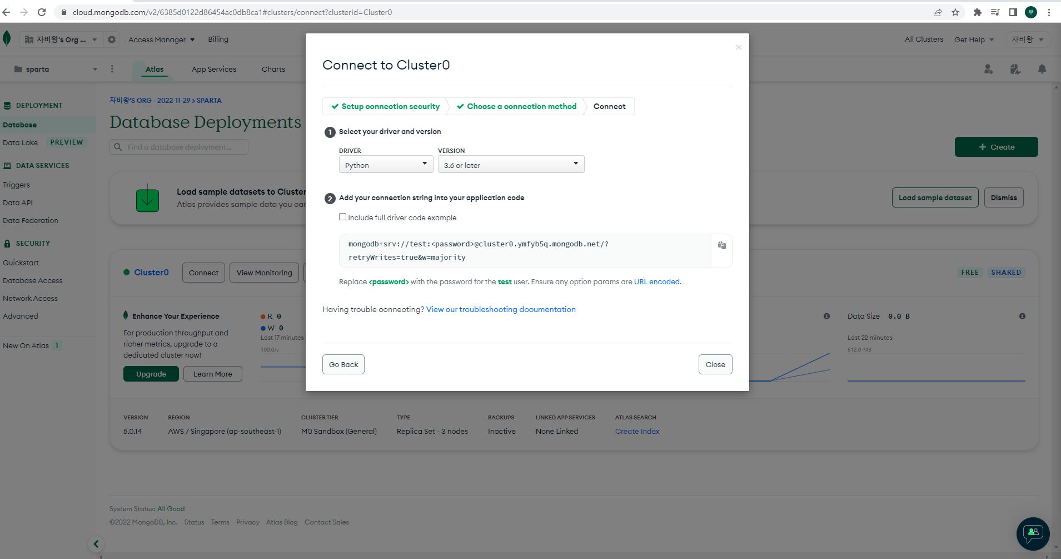Click the Learn More button
The image size is (1061, 559).
click(213, 374)
